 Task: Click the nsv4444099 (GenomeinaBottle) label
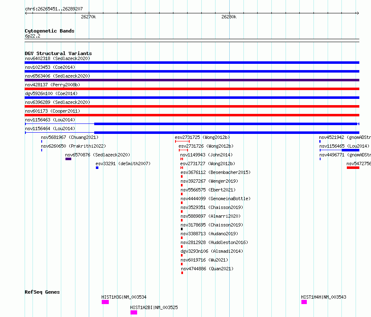point(216,199)
